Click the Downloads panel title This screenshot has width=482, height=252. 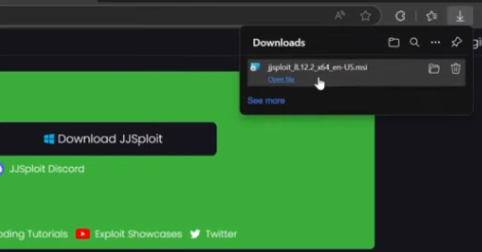click(279, 43)
